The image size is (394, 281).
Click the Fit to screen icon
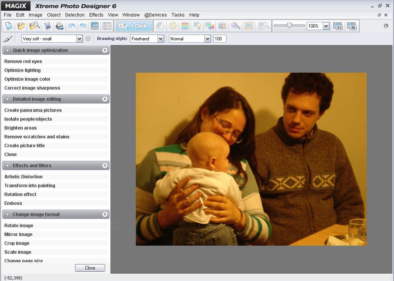click(x=352, y=26)
